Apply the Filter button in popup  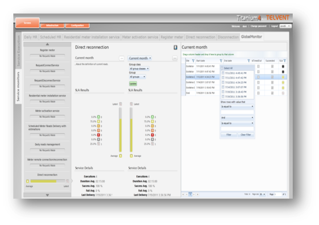[229, 135]
